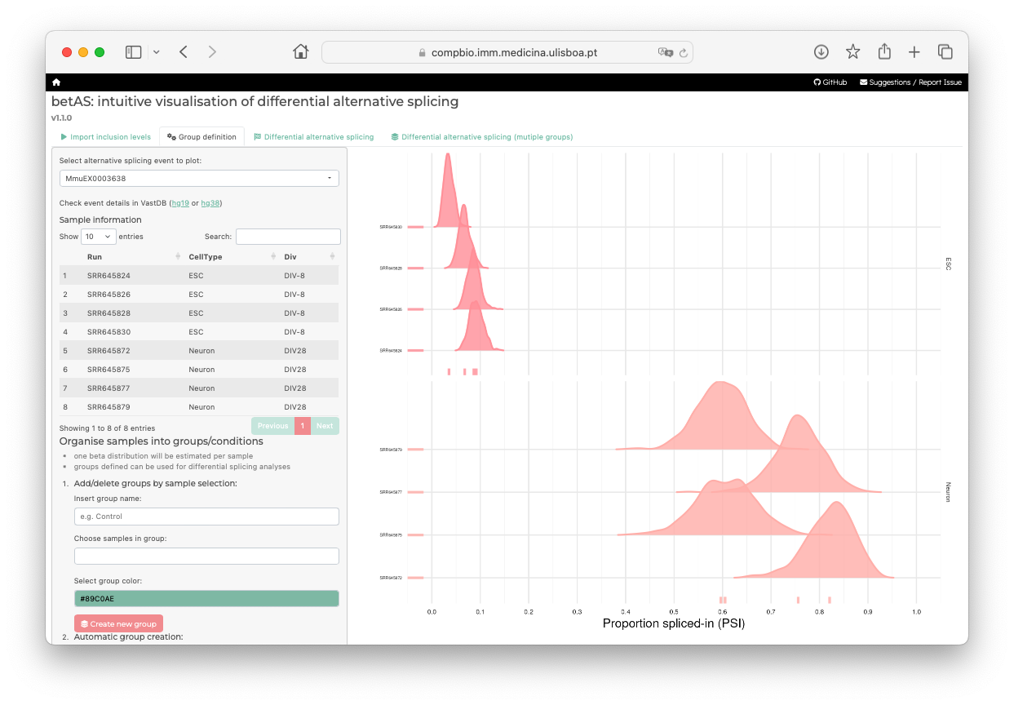Viewport: 1014px width, 705px height.
Task: Open Differential alternative splicing (multiple groups) tab
Action: coord(481,137)
